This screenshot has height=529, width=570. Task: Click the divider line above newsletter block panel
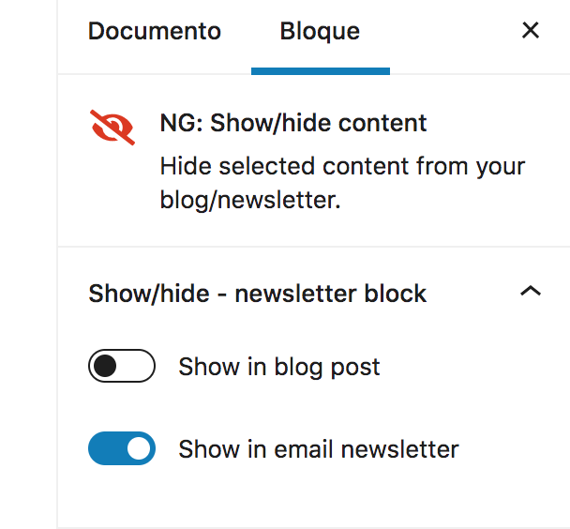tap(313, 247)
